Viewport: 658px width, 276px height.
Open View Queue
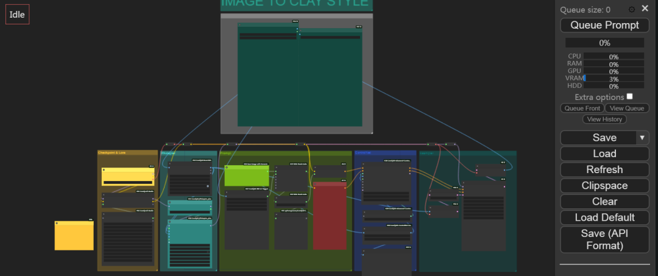627,108
